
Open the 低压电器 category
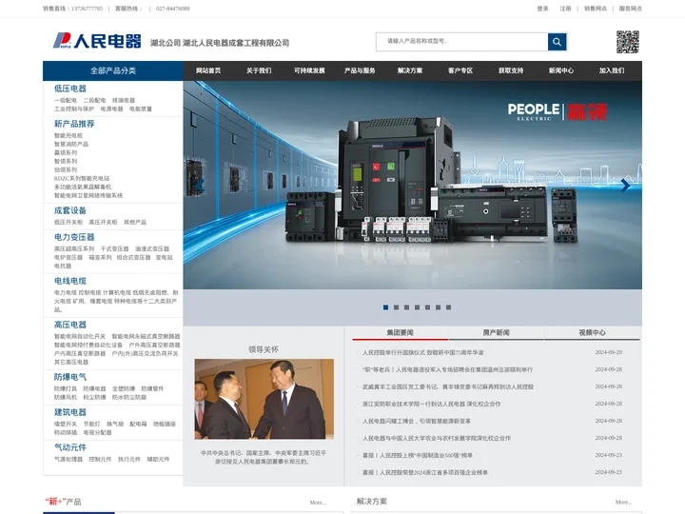pos(70,89)
